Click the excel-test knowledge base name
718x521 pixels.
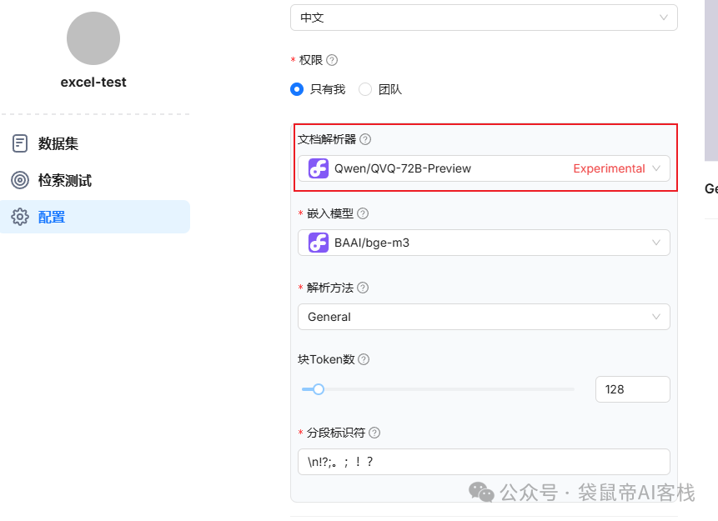[x=93, y=83]
